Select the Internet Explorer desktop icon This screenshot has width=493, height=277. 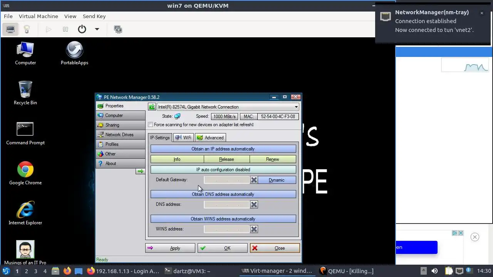coord(25,214)
